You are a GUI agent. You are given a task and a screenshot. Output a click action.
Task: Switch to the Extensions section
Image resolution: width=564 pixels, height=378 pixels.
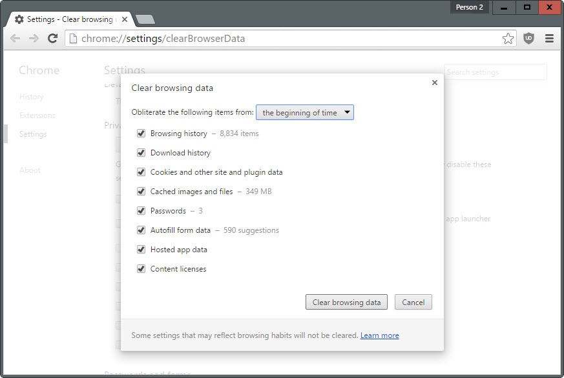pos(37,115)
